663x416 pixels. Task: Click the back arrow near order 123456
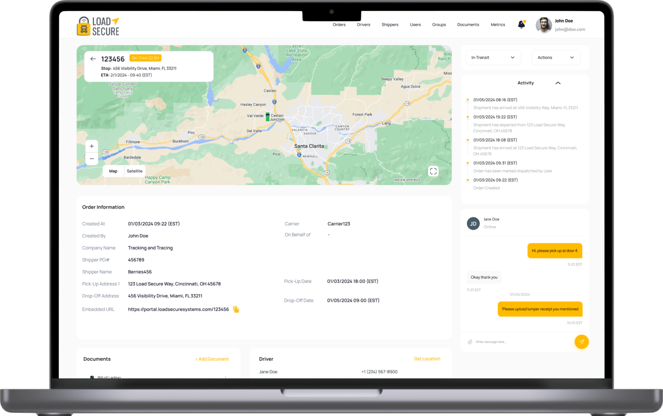pos(93,59)
